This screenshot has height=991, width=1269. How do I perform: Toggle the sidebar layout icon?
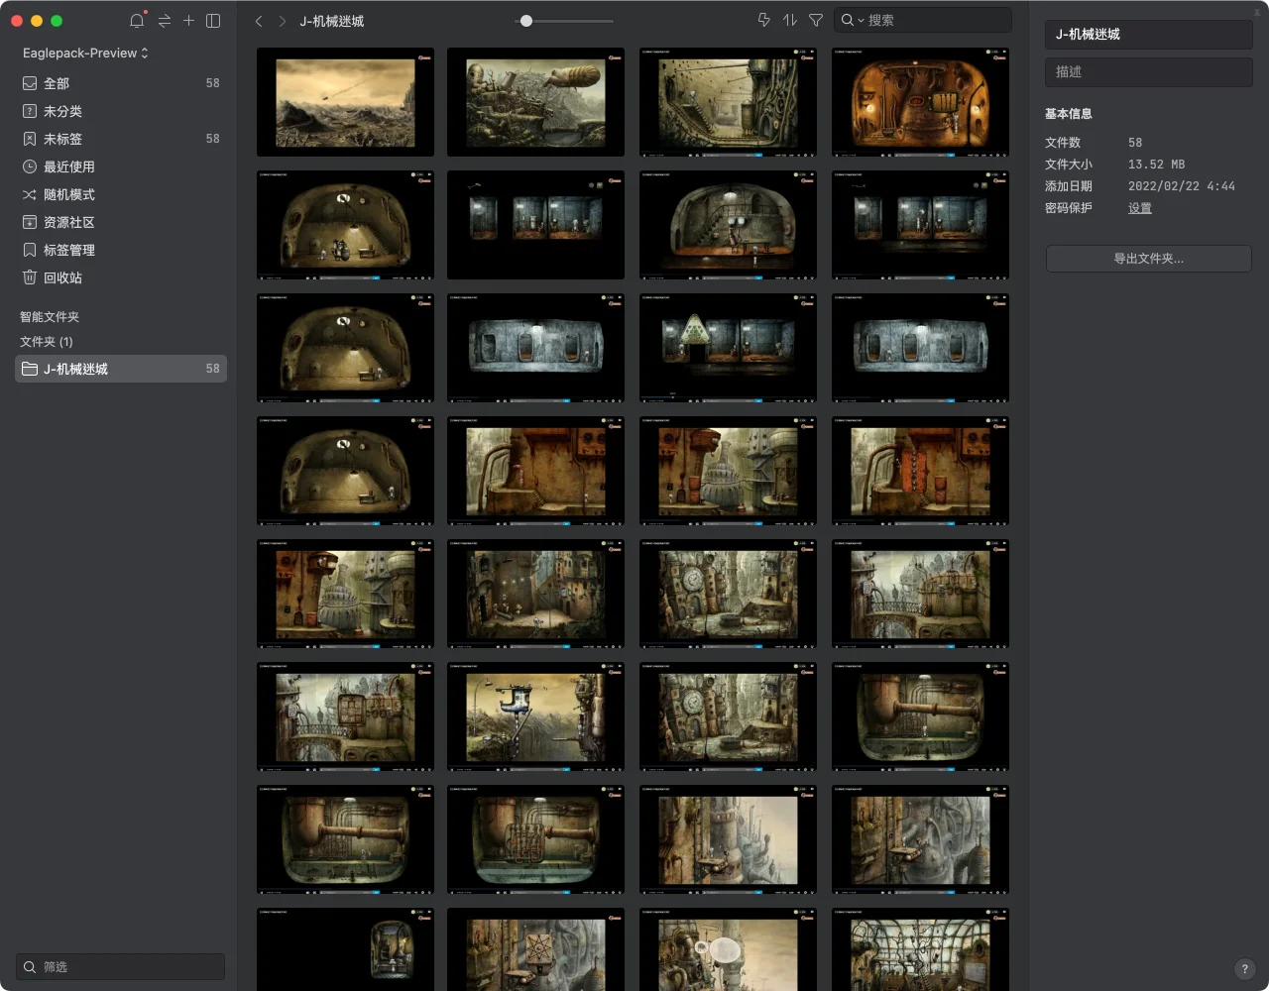[x=213, y=20]
